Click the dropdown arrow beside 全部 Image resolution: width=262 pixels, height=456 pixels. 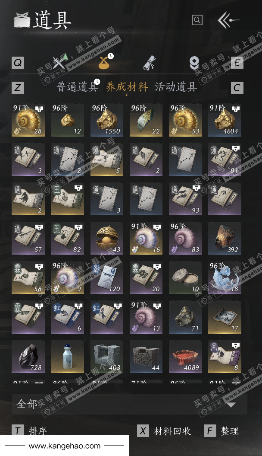pos(231,405)
